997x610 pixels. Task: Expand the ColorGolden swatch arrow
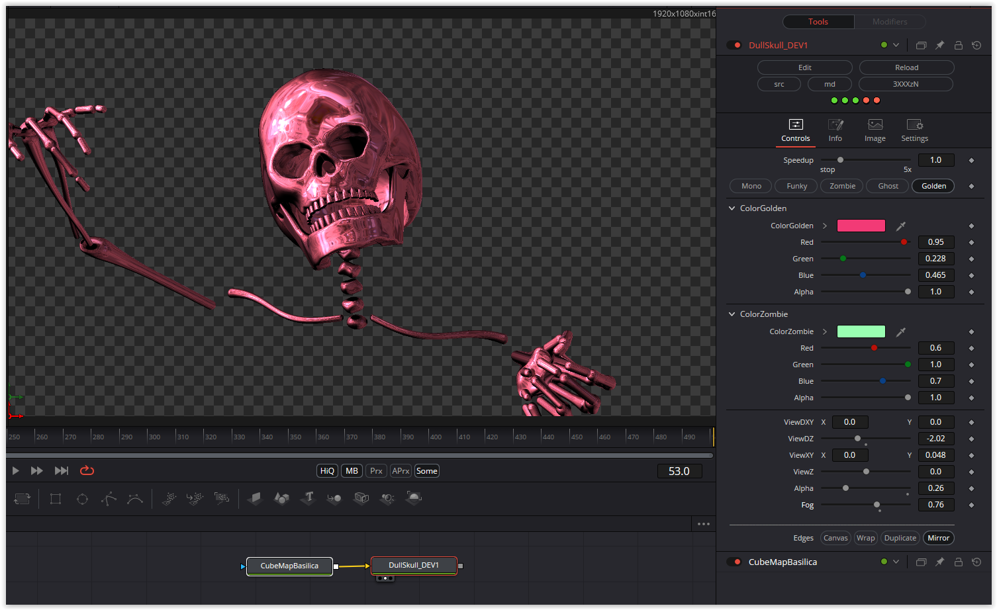(825, 226)
